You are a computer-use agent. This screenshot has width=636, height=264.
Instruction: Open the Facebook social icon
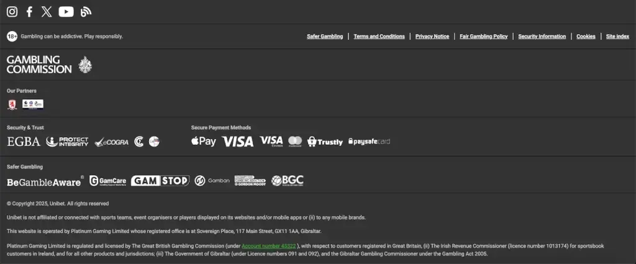29,12
